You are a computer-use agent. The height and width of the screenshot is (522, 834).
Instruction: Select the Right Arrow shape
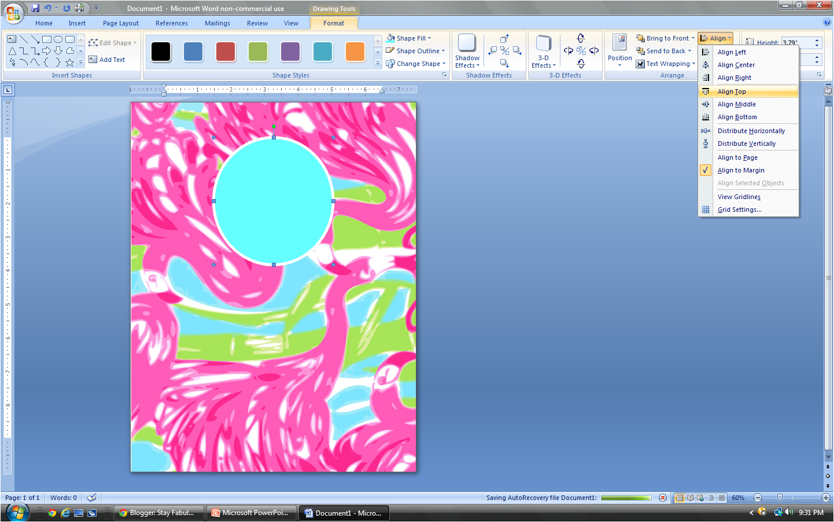47,51
